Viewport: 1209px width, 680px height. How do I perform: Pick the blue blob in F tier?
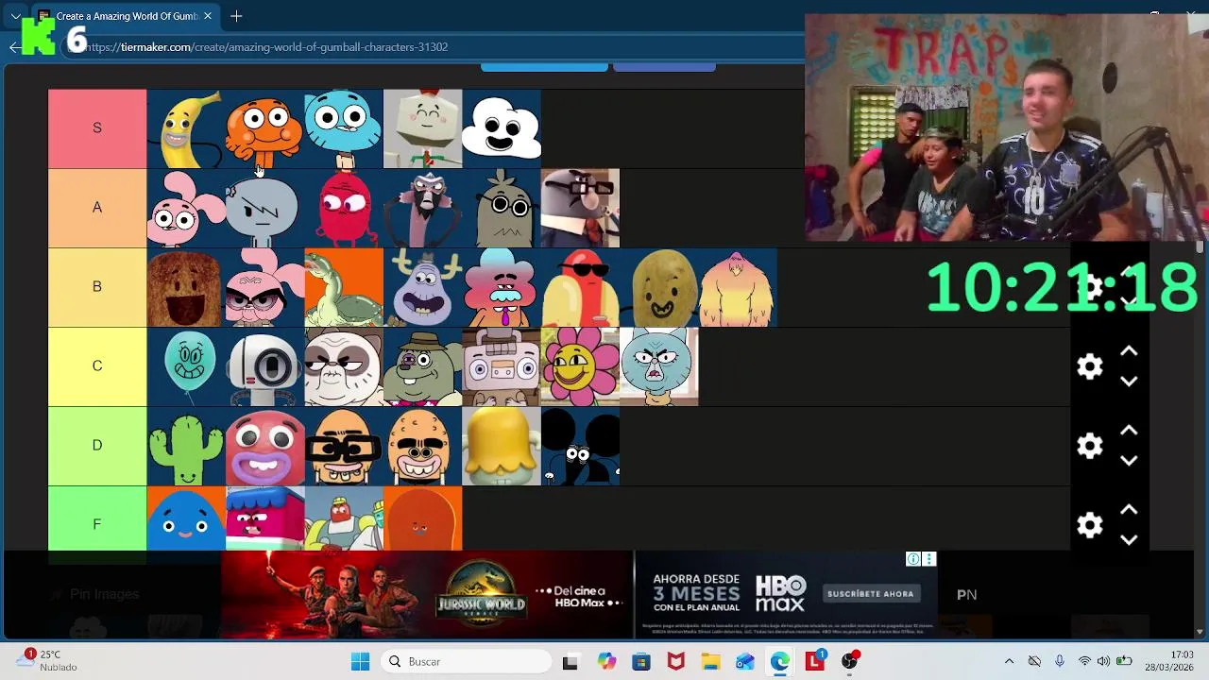tap(186, 518)
